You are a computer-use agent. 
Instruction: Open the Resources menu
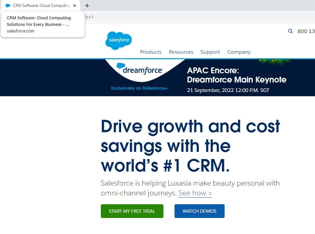[x=181, y=52]
